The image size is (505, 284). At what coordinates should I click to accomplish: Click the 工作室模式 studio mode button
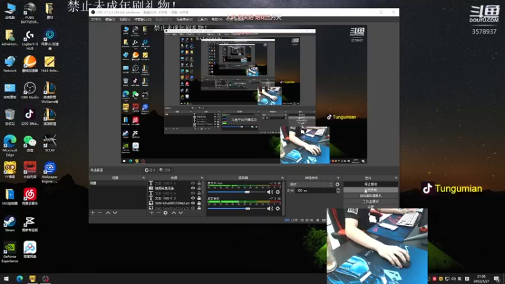(x=371, y=201)
